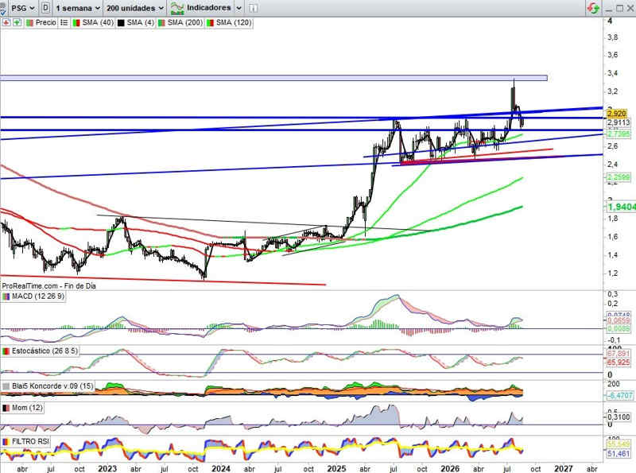Click the ProRealTime.com - Fin de Día text
The width and height of the screenshot is (636, 473).
(49, 286)
